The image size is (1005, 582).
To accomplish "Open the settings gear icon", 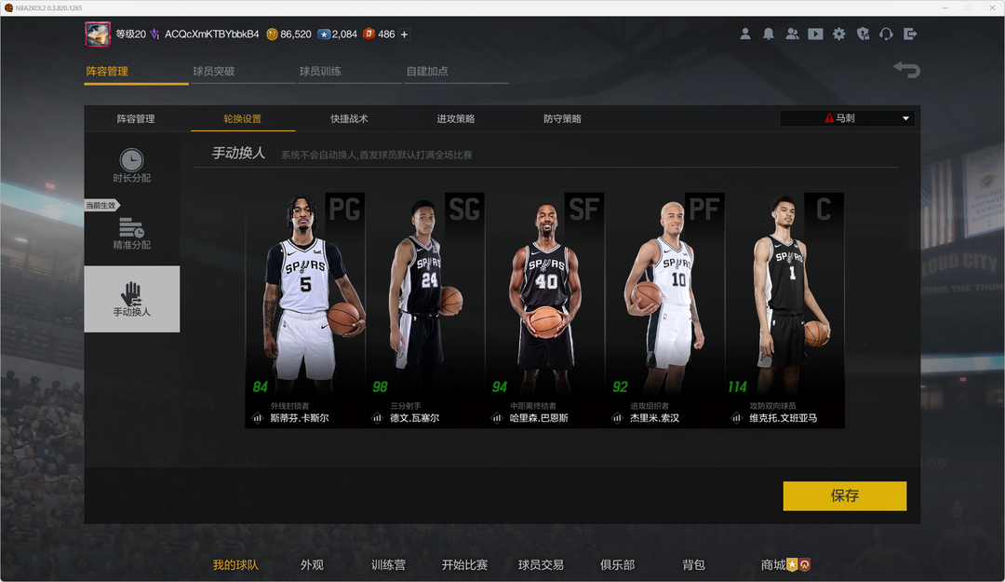I will pyautogui.click(x=839, y=34).
